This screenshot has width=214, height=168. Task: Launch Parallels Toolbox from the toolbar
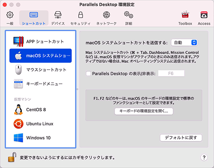(185, 18)
